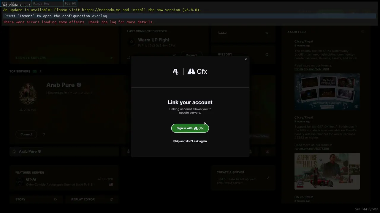
Task: Open the Arab Pure featured server title
Action: 64,85
